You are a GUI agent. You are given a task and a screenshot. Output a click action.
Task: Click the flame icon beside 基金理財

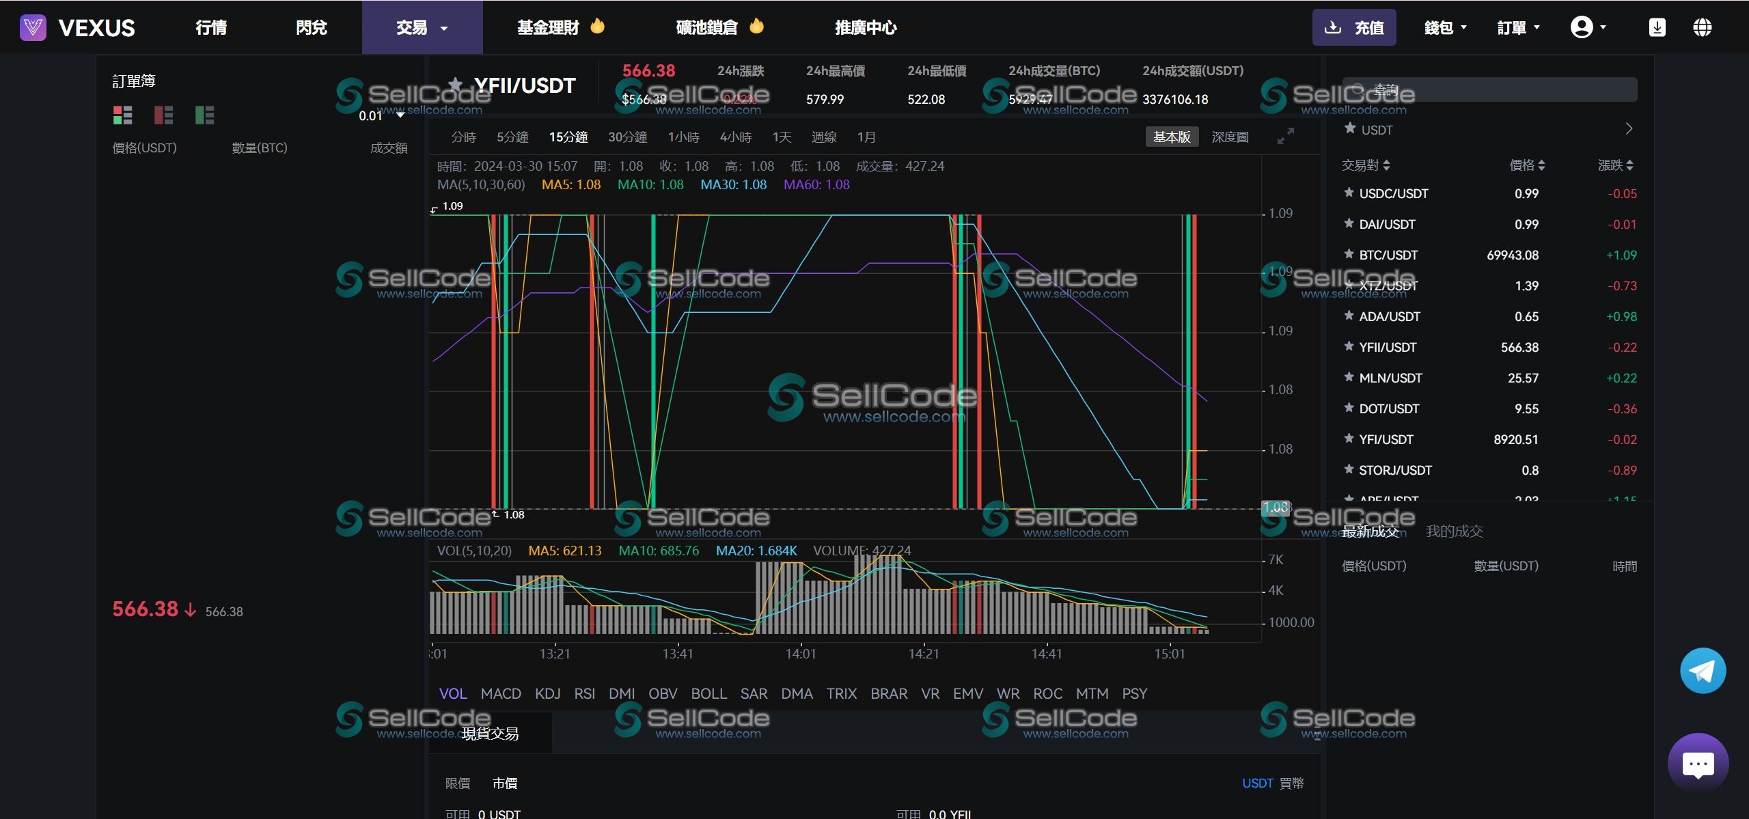click(x=597, y=26)
